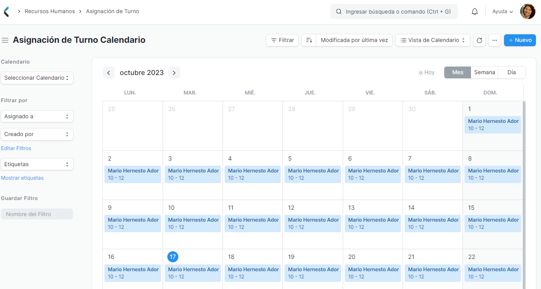
Task: Navigate to Recursos Humanos breadcrumb
Action: [50, 11]
